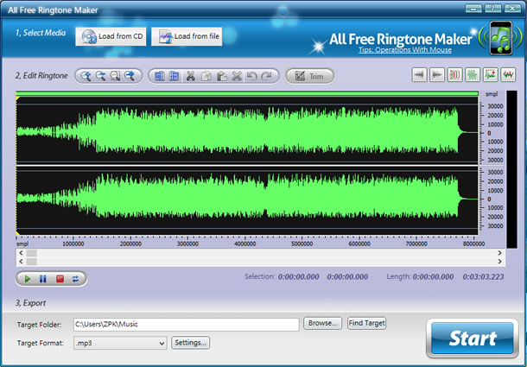Click the '3, Export' step label
527x367 pixels.
[30, 303]
